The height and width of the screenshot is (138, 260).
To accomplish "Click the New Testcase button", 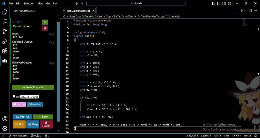I will pos(33,87).
